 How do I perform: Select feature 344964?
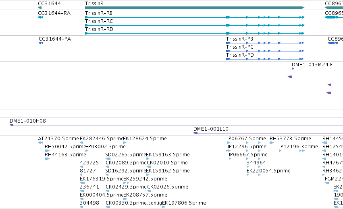[256, 163]
